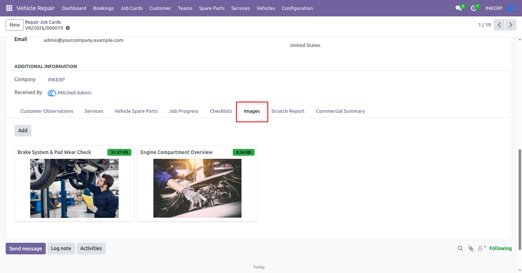
Task: Click the Following button
Action: [501, 248]
